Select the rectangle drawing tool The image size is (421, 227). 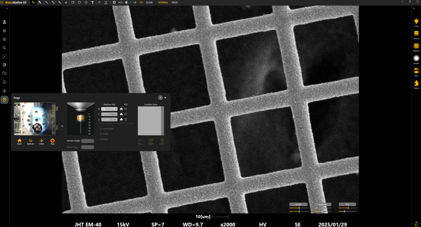73,2
